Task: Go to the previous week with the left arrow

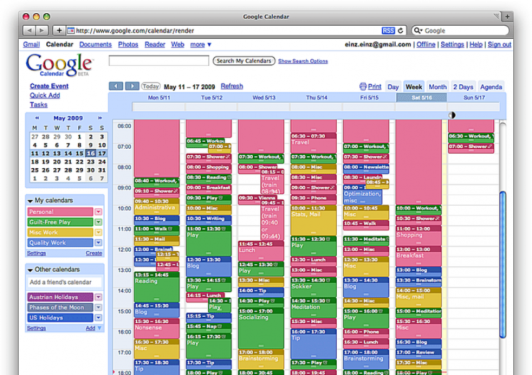Action: coord(116,86)
